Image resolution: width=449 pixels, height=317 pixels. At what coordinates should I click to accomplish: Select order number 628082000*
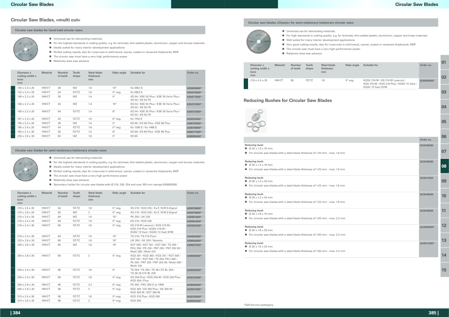click(194, 221)
